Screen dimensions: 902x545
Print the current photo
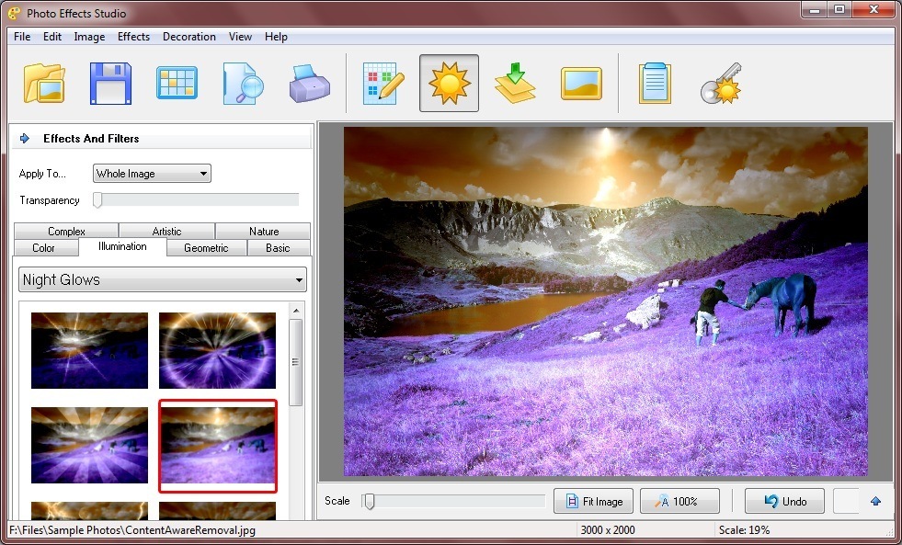[308, 82]
